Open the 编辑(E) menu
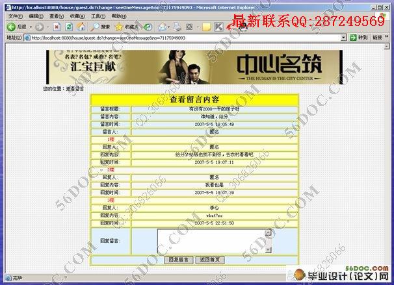394x285 pixels. tap(36, 16)
